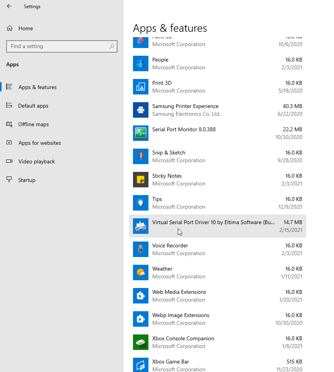334x372 pixels.
Task: Click the Print 3D app icon
Action: pos(141,87)
